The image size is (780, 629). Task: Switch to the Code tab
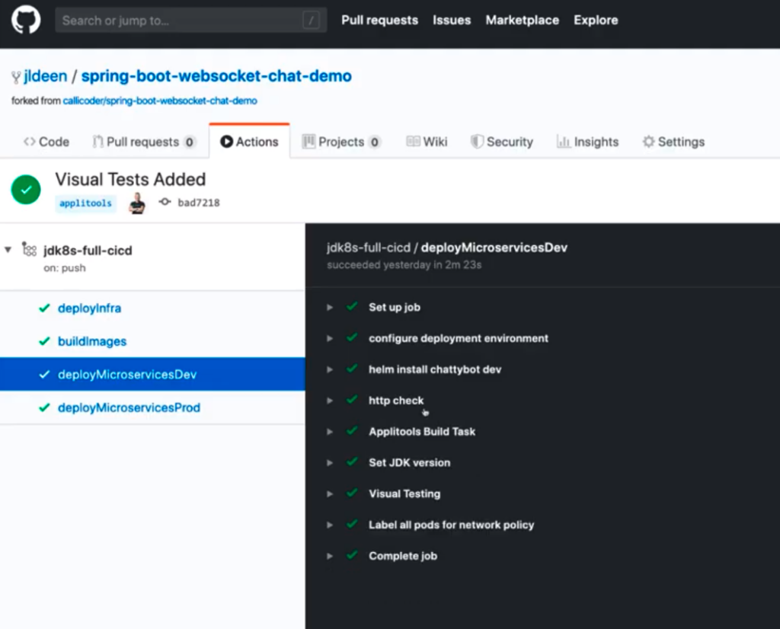click(46, 142)
